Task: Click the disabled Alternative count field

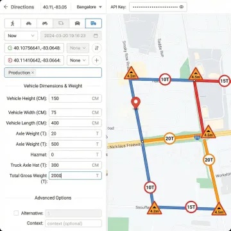Action: click(73, 213)
